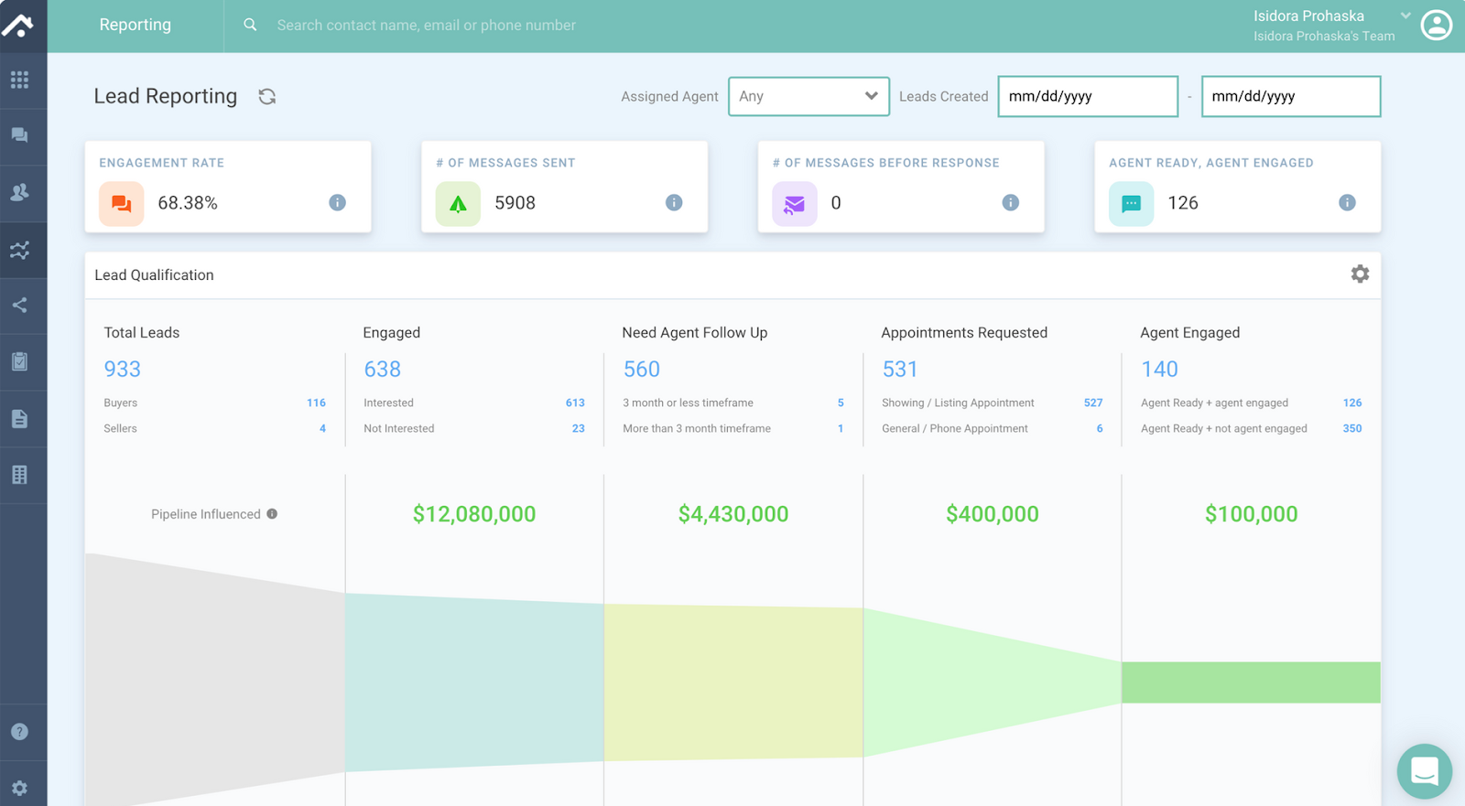The image size is (1465, 806).
Task: Open Lead Qualification settings gear
Action: click(x=1360, y=274)
